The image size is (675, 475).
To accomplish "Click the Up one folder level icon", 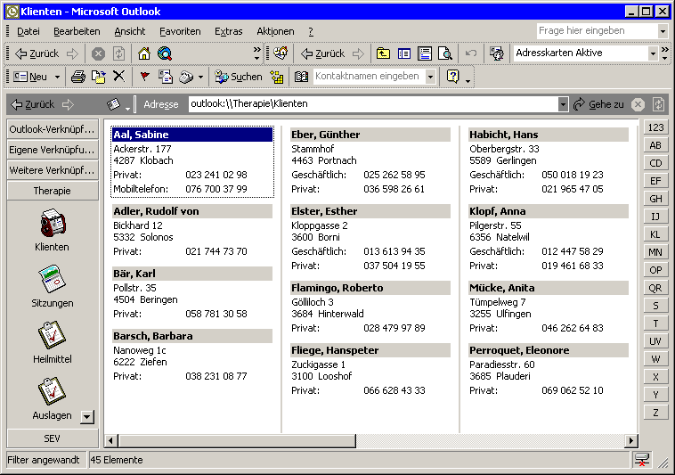I will [x=383, y=53].
